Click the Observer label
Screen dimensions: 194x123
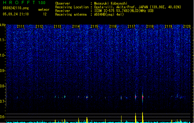[x=63, y=3]
